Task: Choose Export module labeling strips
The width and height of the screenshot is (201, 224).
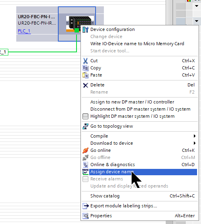Action: (x=124, y=206)
